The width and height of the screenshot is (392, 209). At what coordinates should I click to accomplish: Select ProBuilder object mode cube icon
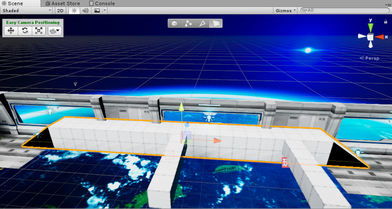(x=175, y=23)
